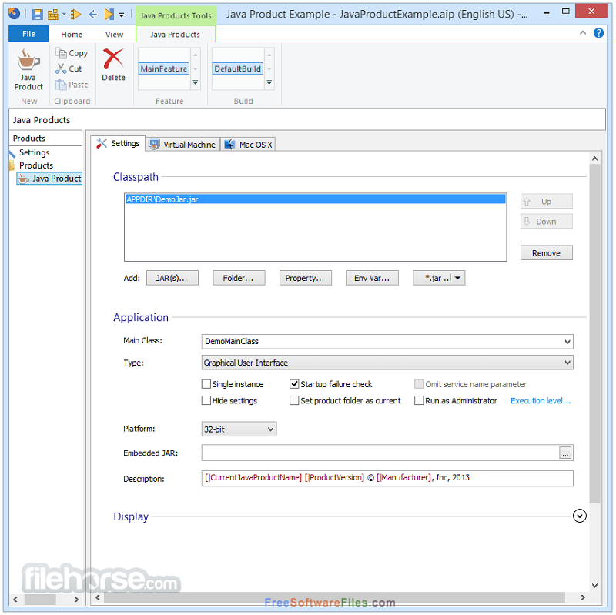616x615 pixels.
Task: Toggle Omit service name parameter checkbox
Action: point(419,383)
